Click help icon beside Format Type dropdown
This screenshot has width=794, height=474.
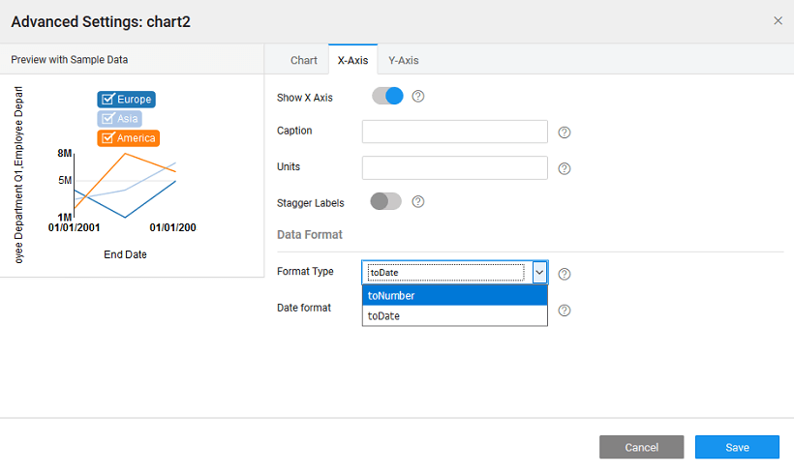point(565,274)
